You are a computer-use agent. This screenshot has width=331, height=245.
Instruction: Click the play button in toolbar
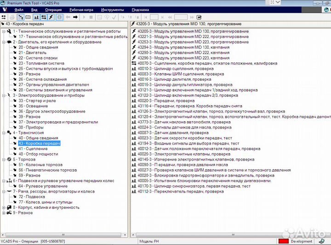84,17
